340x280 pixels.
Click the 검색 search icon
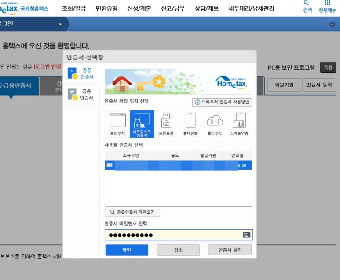point(307,7)
